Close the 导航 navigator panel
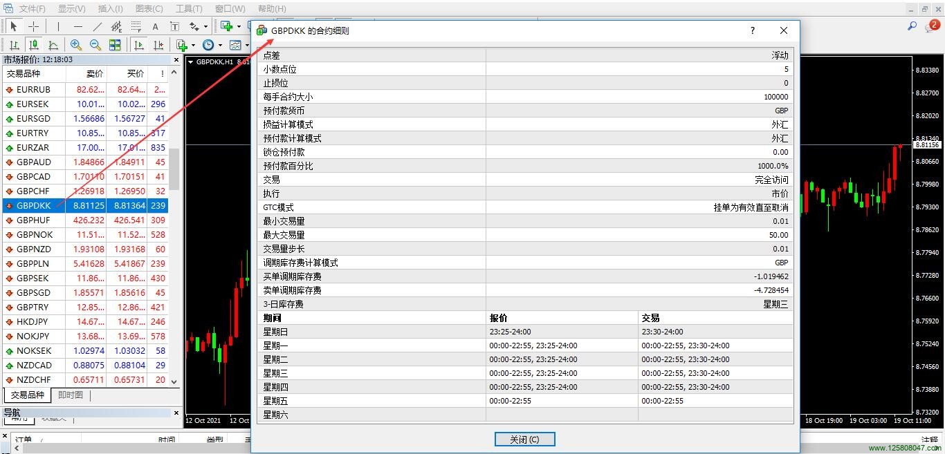Image resolution: width=945 pixels, height=454 pixels. click(x=176, y=413)
